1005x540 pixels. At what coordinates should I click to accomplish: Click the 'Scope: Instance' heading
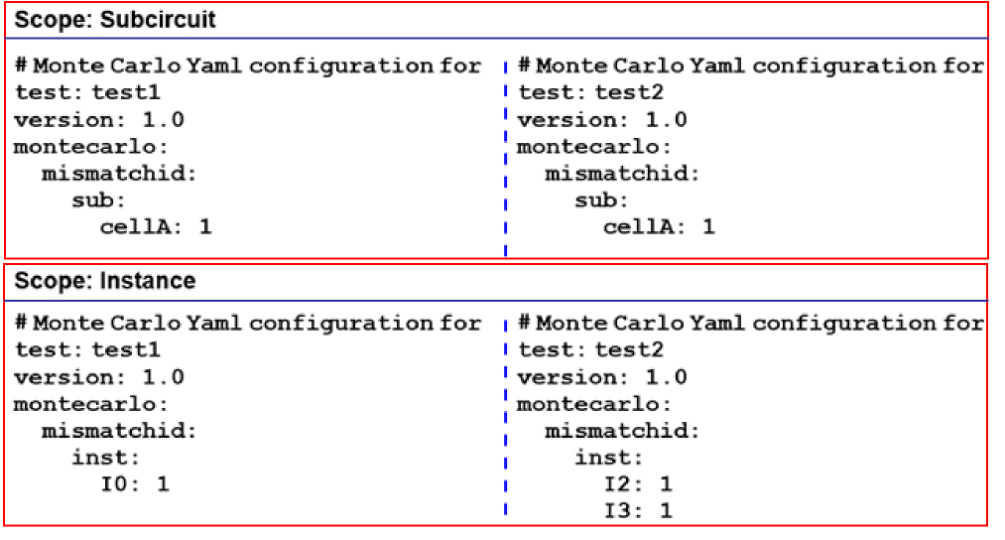(x=104, y=281)
